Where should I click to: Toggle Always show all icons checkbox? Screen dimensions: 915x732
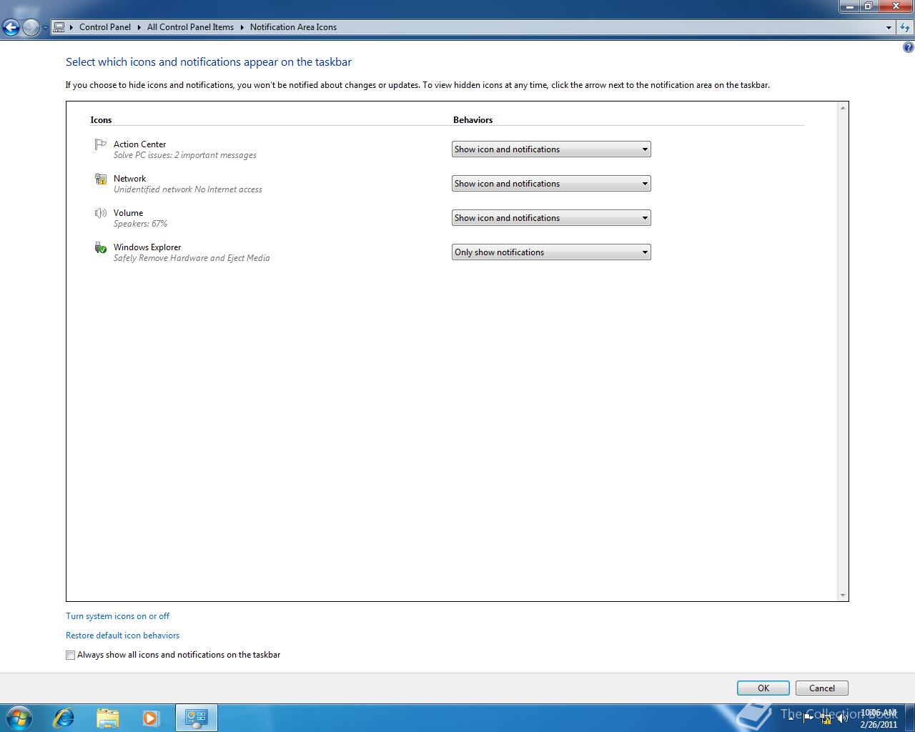[70, 655]
